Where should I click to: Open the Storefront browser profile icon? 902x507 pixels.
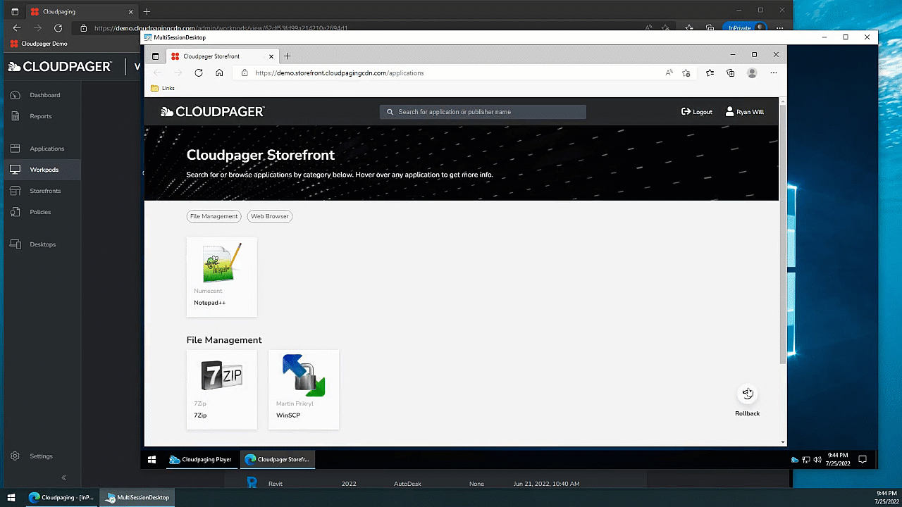(x=752, y=73)
